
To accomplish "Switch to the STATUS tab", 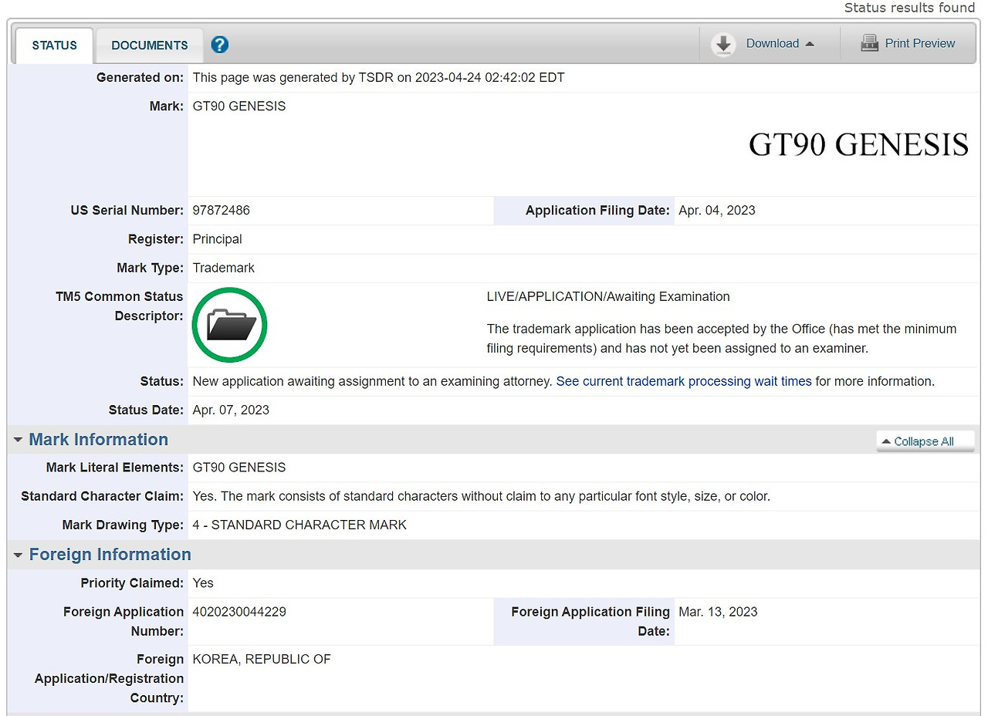I will 55,46.
